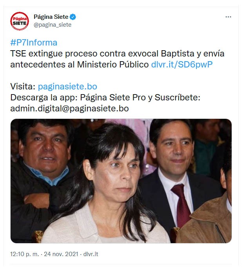Click the admin.digital@paginasiete.bo email text
Viewport: 243px width, 271px height.
(69, 109)
